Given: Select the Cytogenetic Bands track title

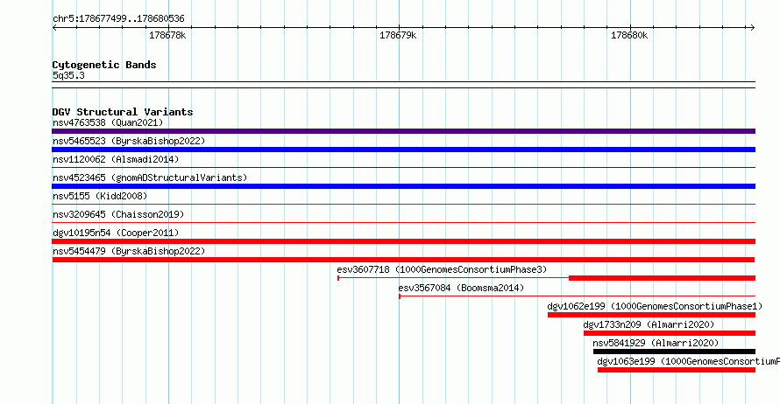Looking at the screenshot, I should click(x=104, y=65).
